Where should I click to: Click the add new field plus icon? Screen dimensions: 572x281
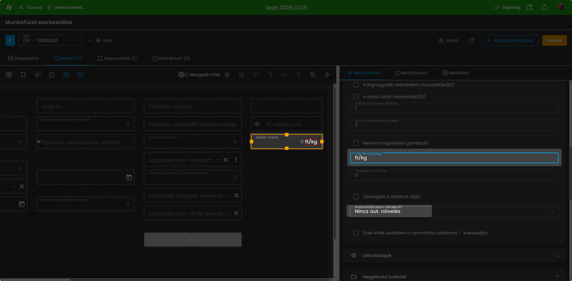[x=9, y=75]
